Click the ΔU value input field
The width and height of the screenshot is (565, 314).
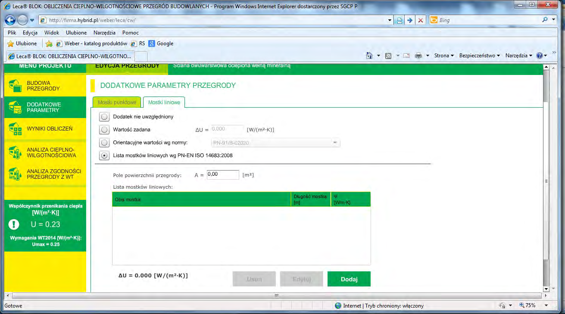click(x=227, y=129)
